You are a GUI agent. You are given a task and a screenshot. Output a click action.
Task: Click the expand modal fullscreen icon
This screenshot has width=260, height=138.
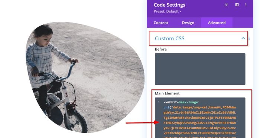point(226,5)
